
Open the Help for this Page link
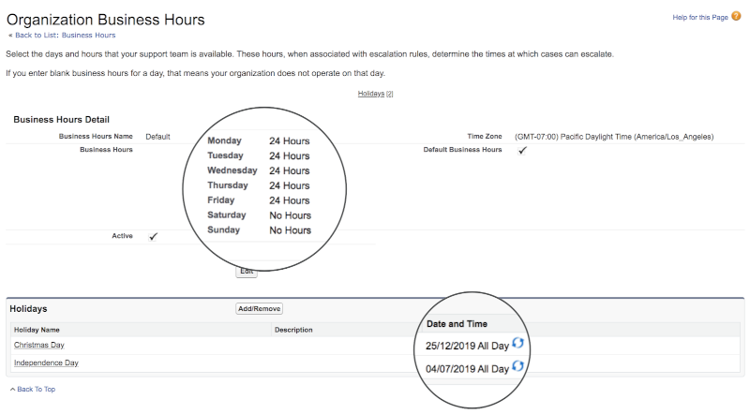click(x=699, y=17)
